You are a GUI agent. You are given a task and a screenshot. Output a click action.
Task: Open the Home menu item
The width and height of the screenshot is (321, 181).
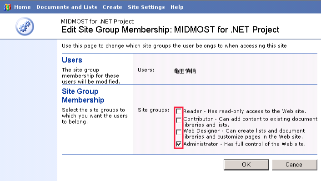[22, 7]
